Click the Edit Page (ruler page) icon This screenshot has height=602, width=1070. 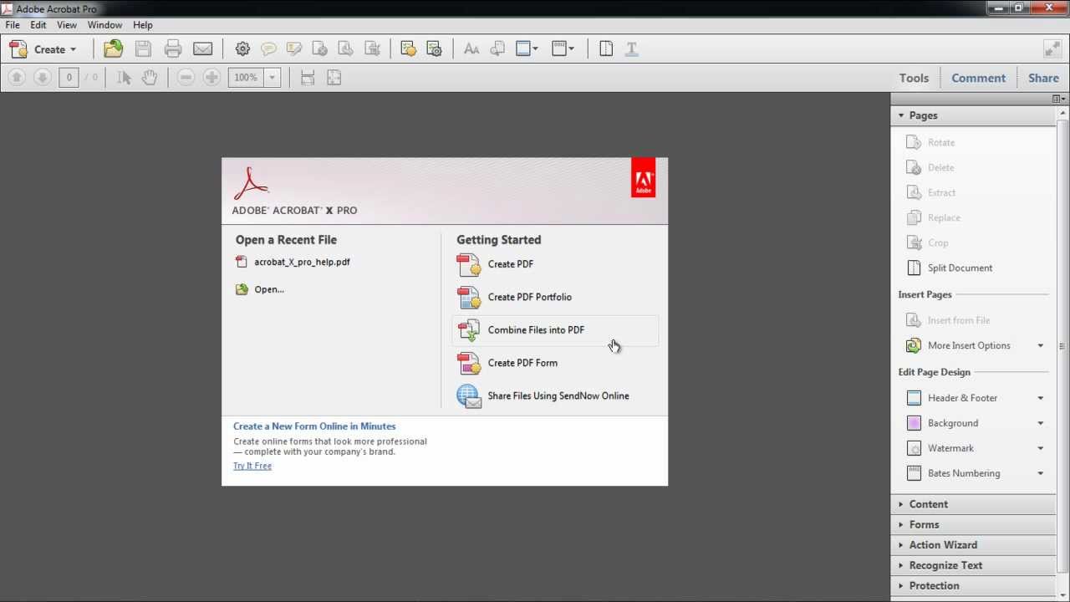(x=606, y=48)
